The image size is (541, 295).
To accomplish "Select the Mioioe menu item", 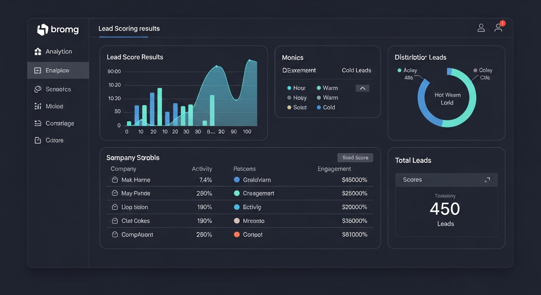I will tap(58, 106).
